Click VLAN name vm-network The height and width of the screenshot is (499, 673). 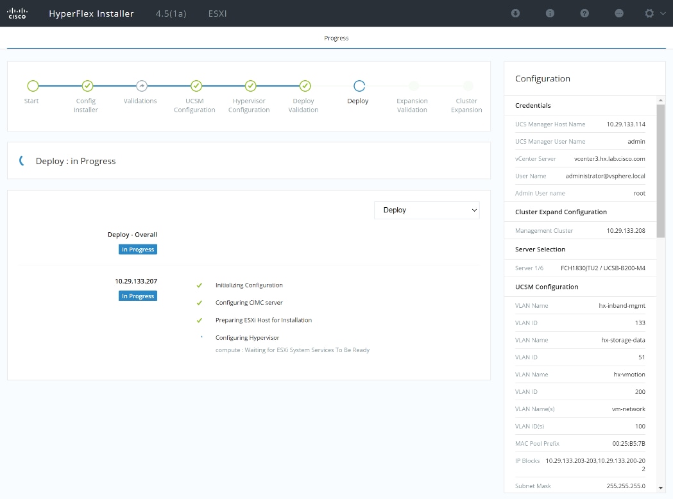coord(628,409)
